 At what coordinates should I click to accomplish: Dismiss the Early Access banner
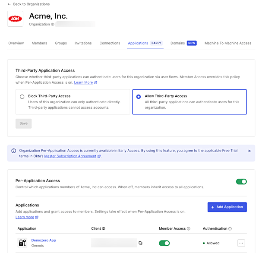coord(250,151)
